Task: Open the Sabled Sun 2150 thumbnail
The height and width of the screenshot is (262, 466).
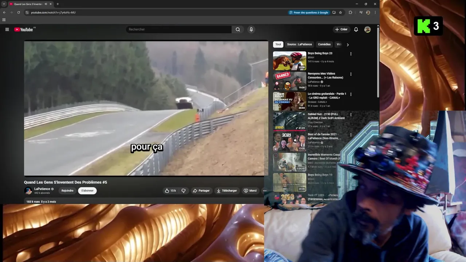Action: 290,121
